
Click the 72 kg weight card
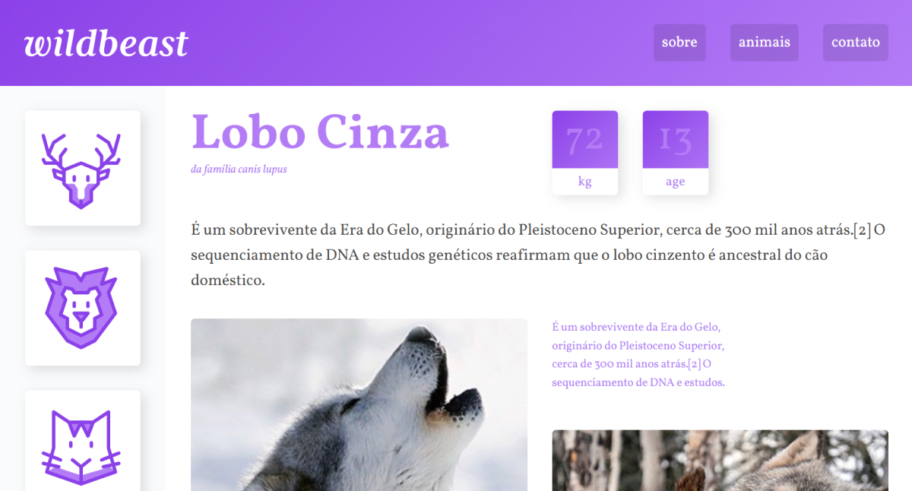click(585, 153)
